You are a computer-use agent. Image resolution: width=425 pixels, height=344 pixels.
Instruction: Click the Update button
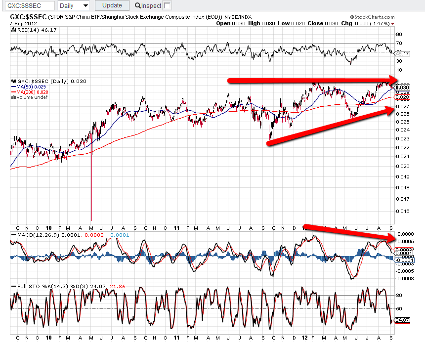click(x=112, y=5)
